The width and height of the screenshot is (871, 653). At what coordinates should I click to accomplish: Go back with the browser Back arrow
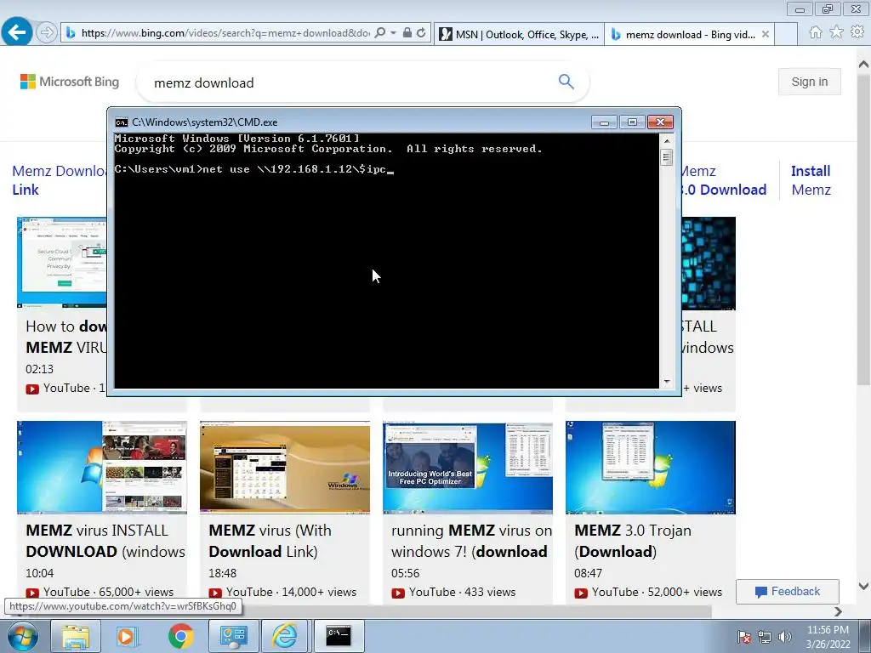pyautogui.click(x=17, y=31)
